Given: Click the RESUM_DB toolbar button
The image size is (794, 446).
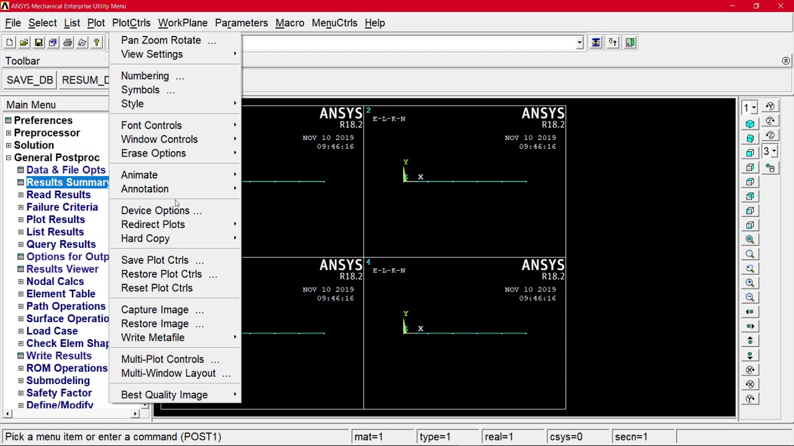Looking at the screenshot, I should (85, 80).
